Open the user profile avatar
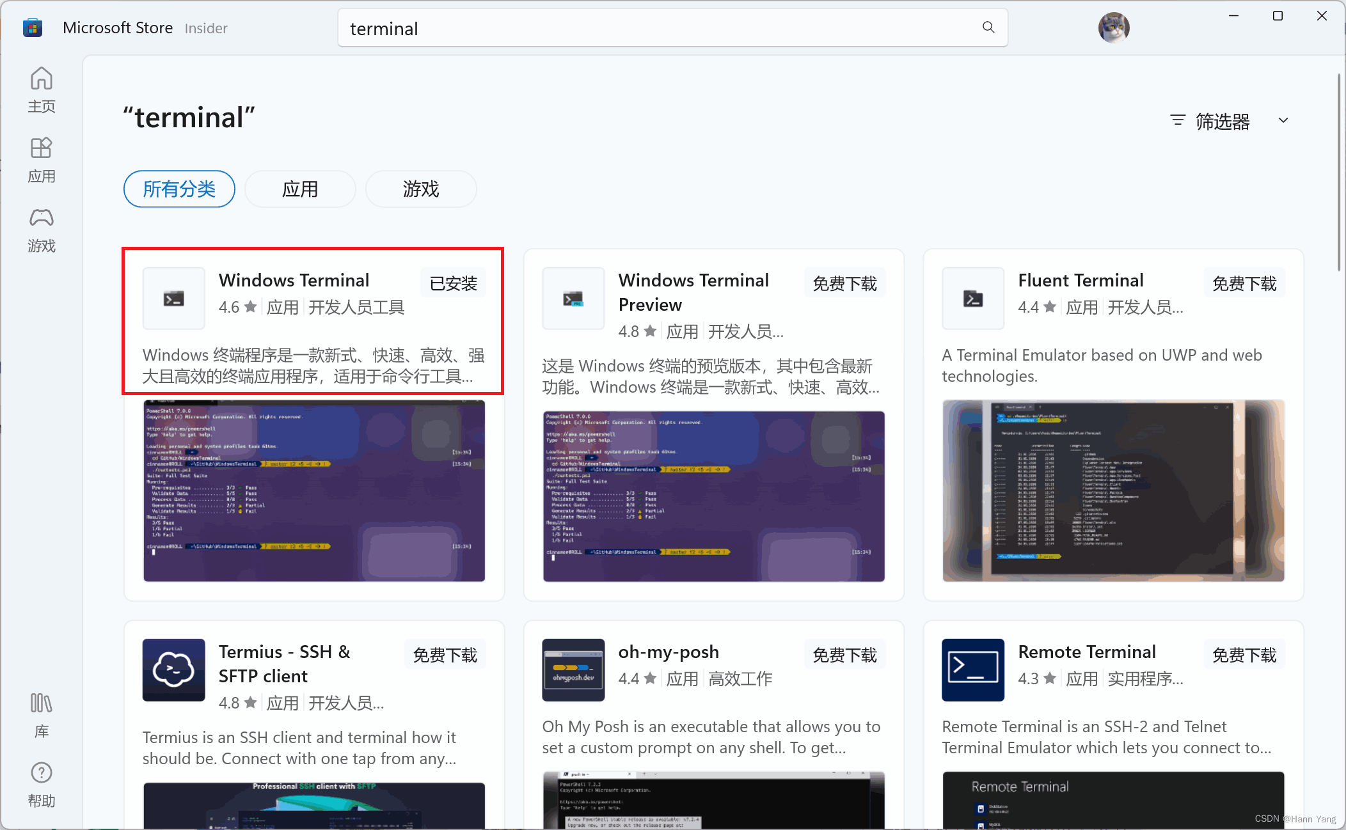This screenshot has width=1346, height=830. point(1114,27)
